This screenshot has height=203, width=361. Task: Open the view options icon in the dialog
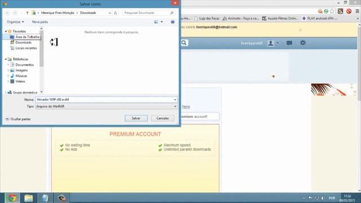pyautogui.click(x=156, y=22)
